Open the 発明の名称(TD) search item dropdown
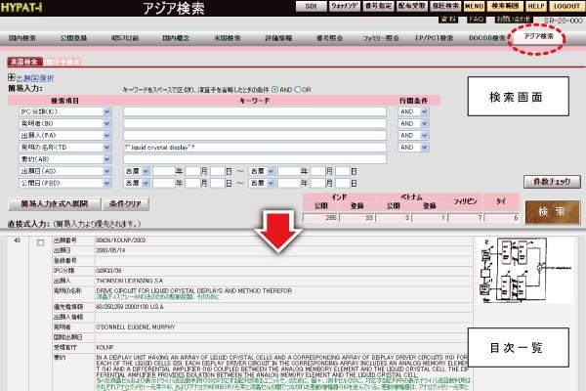Image resolution: width=586 pixels, height=391 pixels. tap(105, 147)
